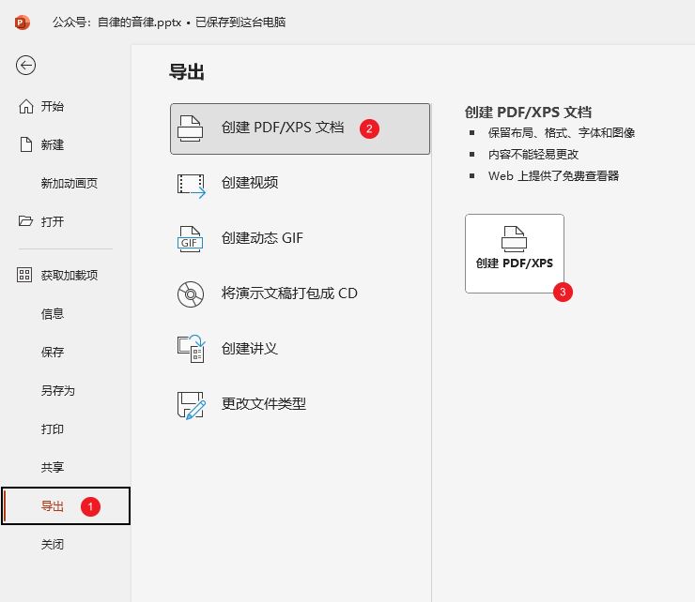Click the save-pencil icon for 更改文件类型
The height and width of the screenshot is (602, 695).
point(191,404)
